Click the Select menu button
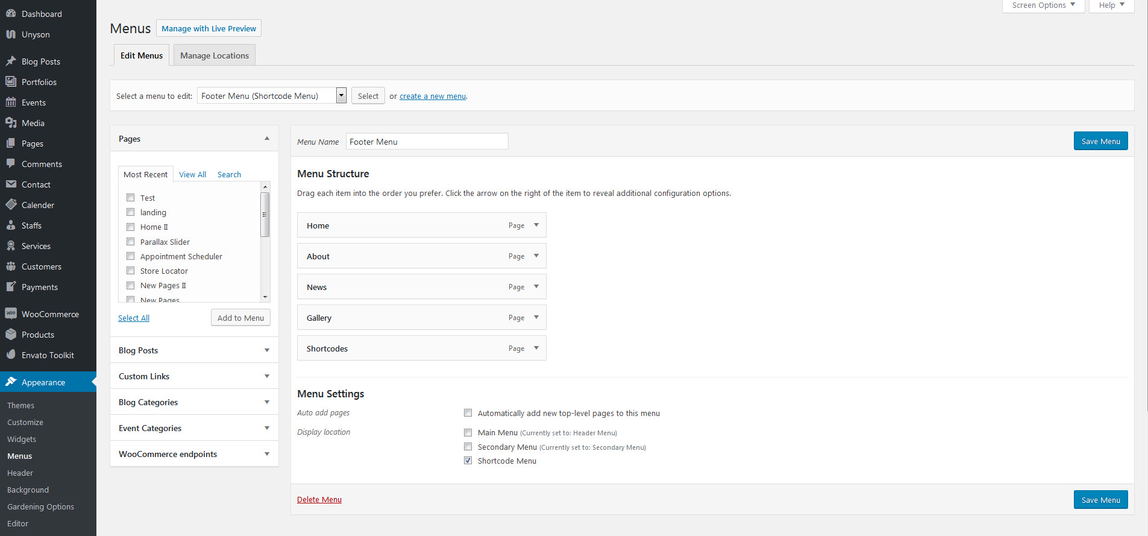 (x=368, y=96)
